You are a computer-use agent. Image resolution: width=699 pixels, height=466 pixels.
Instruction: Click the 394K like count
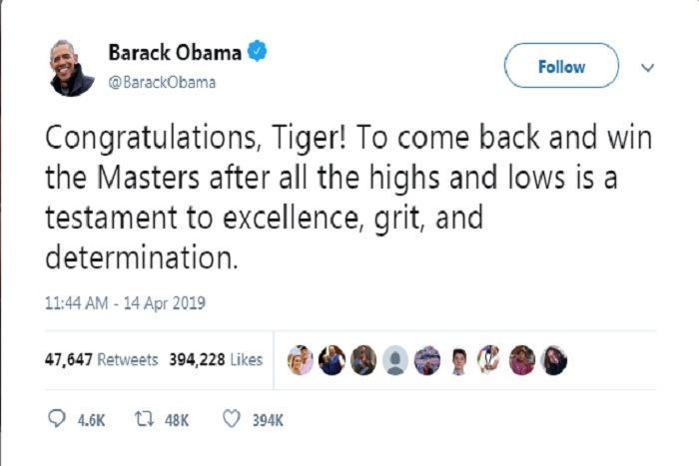tap(268, 420)
